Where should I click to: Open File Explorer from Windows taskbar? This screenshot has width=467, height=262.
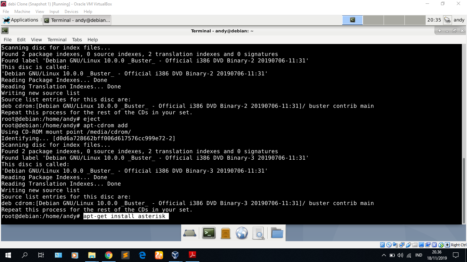(92, 255)
